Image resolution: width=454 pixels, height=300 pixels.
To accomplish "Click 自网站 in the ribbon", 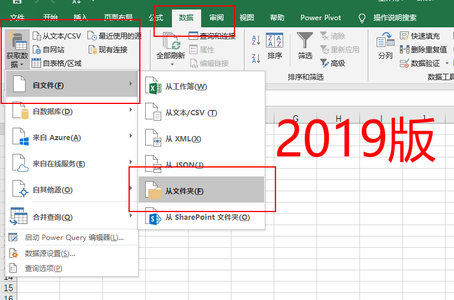I will (48, 50).
